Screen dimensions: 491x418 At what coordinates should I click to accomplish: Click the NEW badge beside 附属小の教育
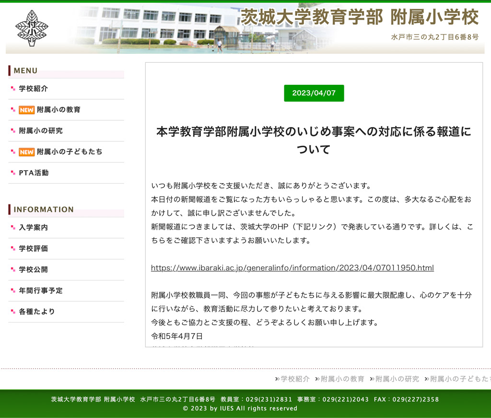click(26, 110)
